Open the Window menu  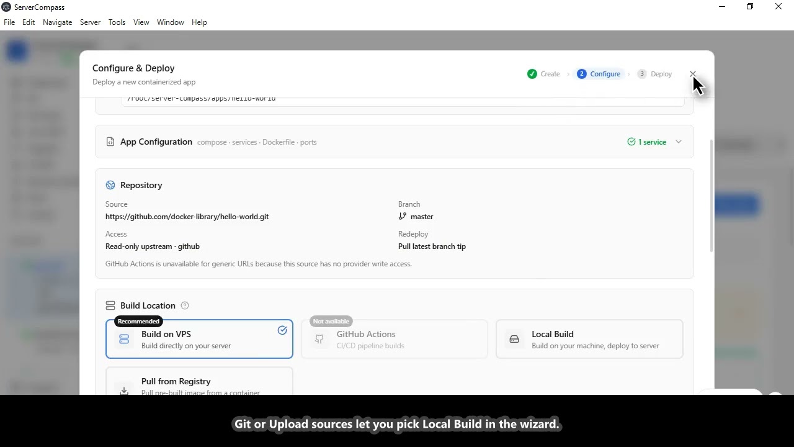click(x=170, y=22)
